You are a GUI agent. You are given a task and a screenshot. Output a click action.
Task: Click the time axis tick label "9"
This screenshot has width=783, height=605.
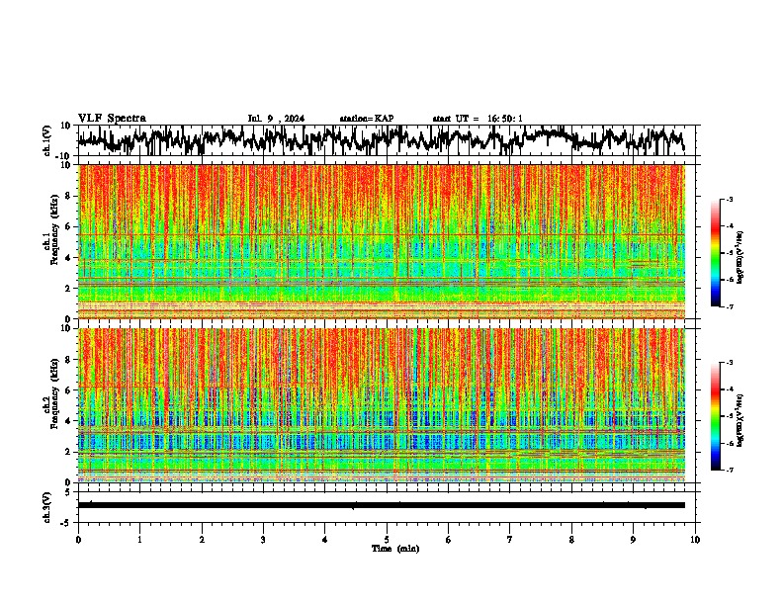coord(633,540)
